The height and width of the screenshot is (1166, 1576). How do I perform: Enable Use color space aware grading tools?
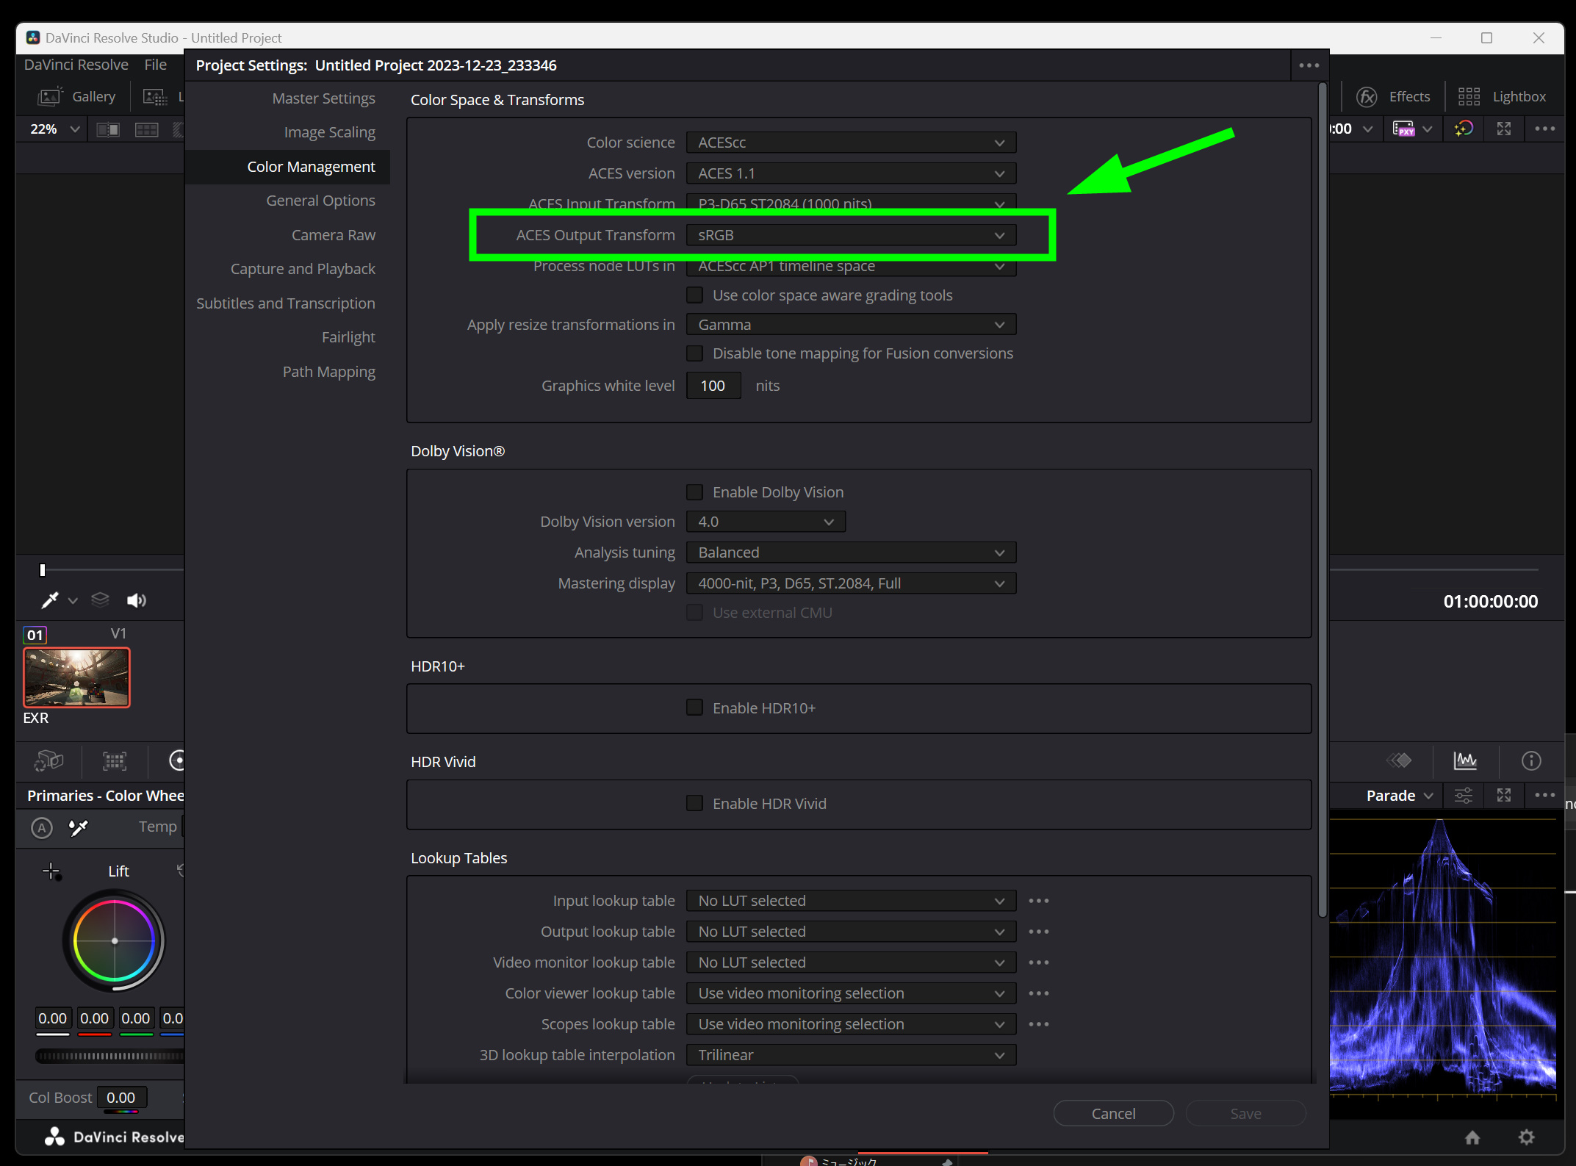pyautogui.click(x=694, y=295)
